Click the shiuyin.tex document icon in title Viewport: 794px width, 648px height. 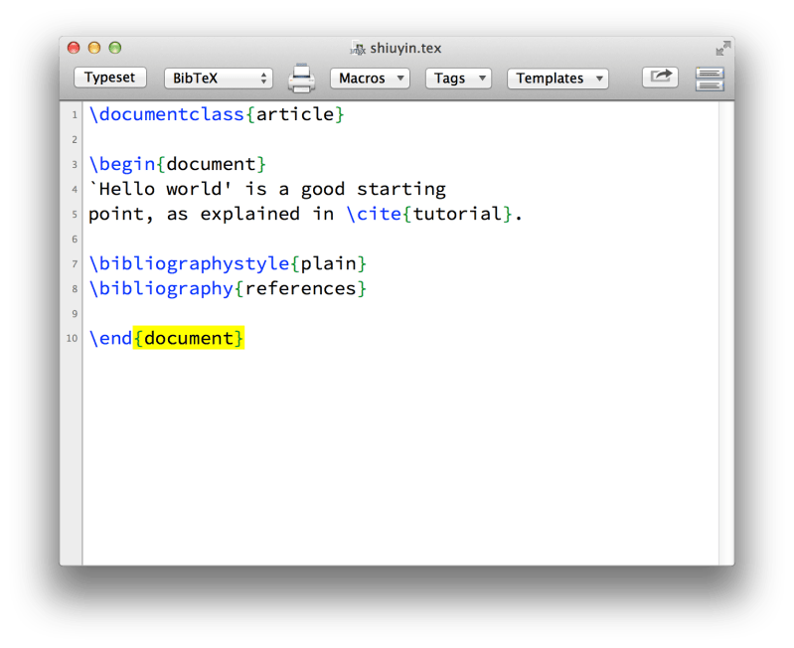(x=358, y=49)
